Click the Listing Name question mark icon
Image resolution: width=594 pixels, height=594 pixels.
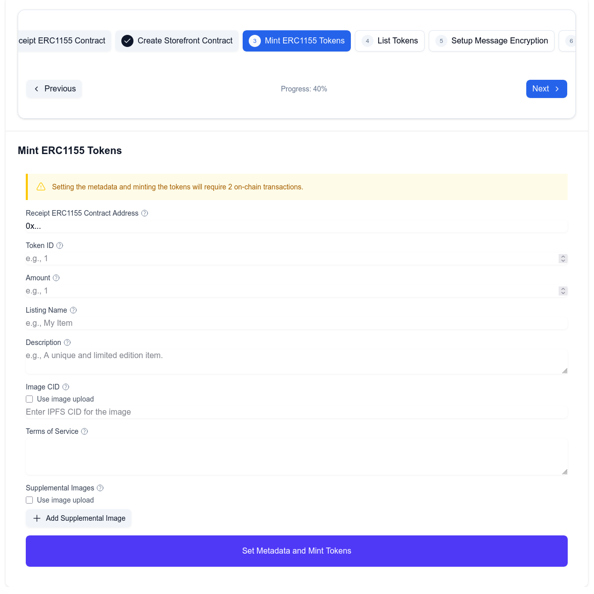73,310
